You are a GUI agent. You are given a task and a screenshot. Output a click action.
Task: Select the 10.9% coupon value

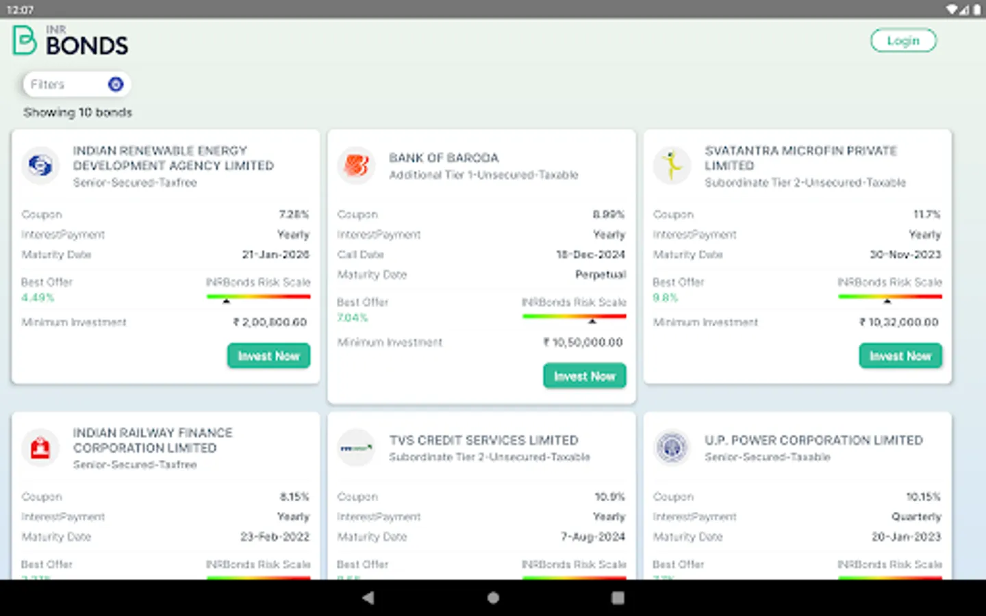[609, 496]
